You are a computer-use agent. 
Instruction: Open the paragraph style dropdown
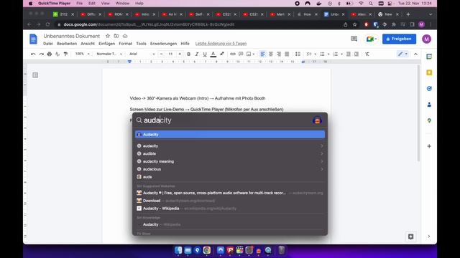coord(109,54)
